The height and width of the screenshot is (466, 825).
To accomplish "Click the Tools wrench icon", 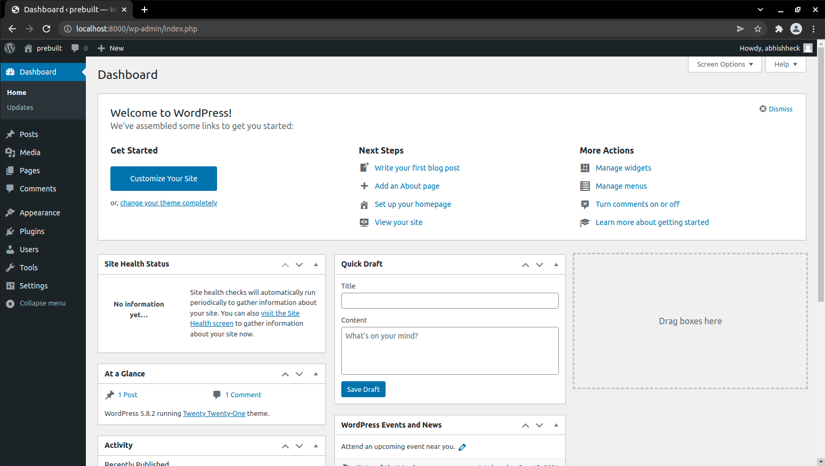I will (x=10, y=268).
